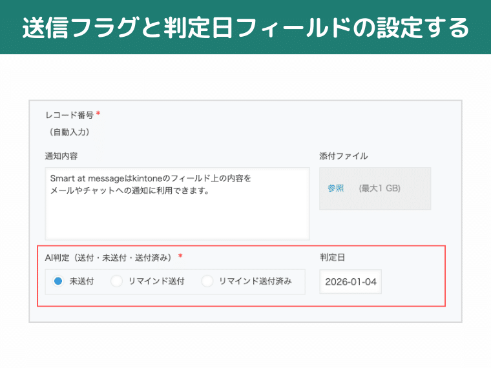The image size is (491, 368).
Task: Click the red asterisk beside レコード番号
Action: [98, 114]
